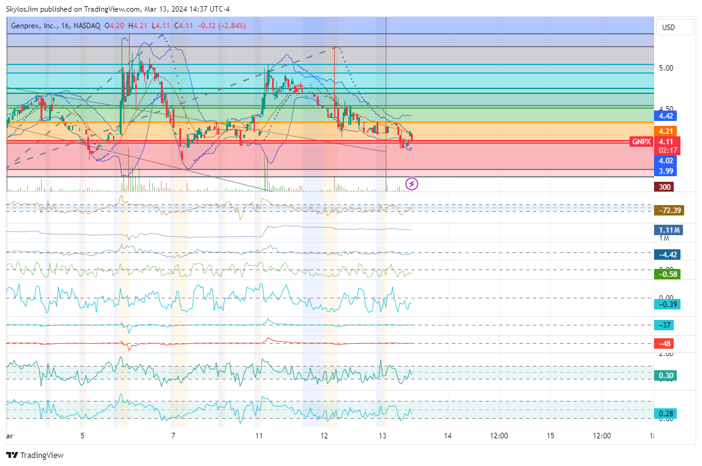This screenshot has width=702, height=466.
Task: Click date 14 on the time axis
Action: [447, 436]
